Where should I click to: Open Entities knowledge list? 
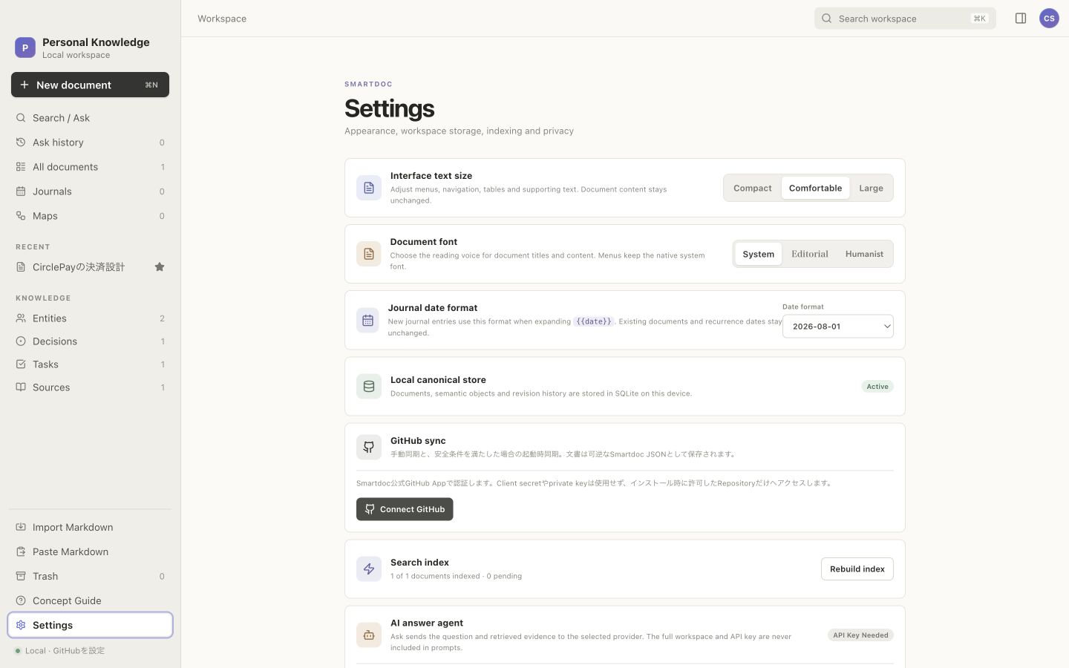click(90, 318)
